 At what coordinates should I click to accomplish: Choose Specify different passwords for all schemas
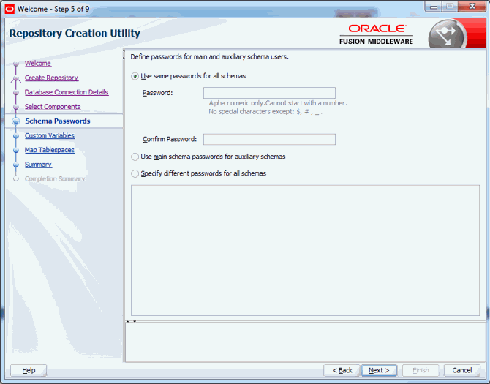(135, 174)
